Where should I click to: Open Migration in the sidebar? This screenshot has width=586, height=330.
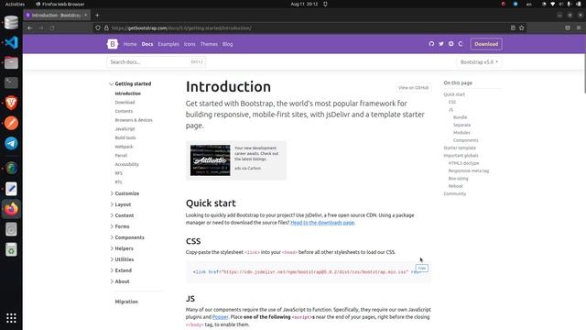pyautogui.click(x=126, y=302)
